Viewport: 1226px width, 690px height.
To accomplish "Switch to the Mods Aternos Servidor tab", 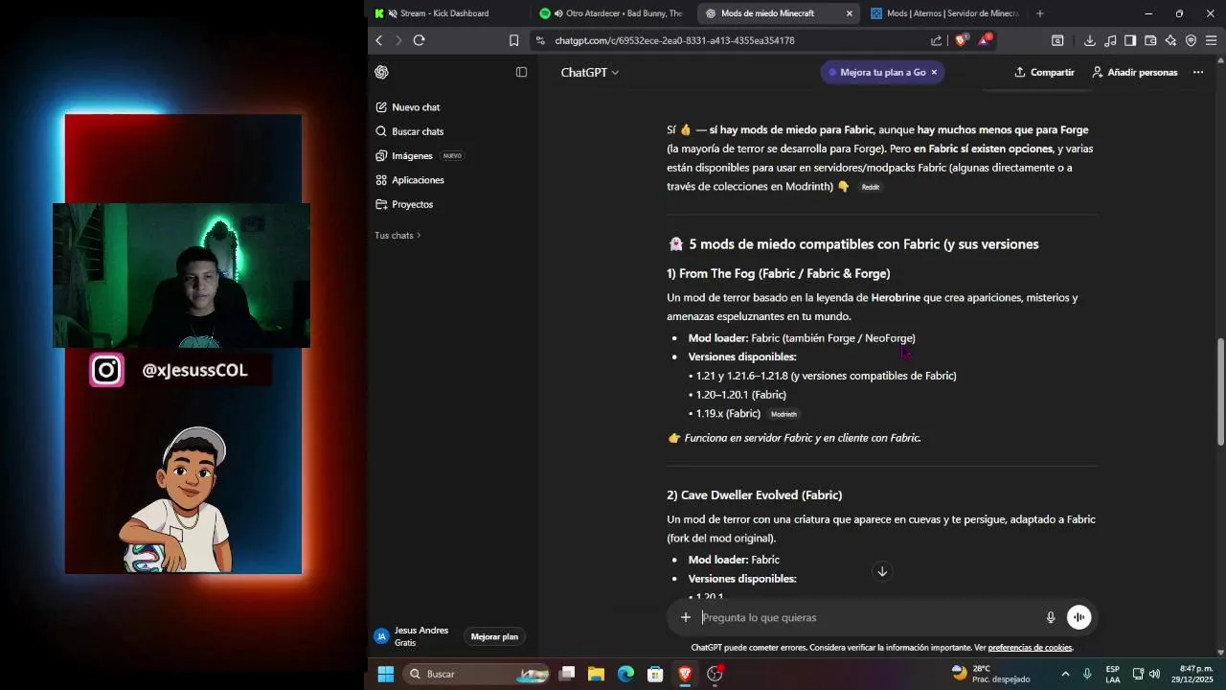I will [x=945, y=13].
